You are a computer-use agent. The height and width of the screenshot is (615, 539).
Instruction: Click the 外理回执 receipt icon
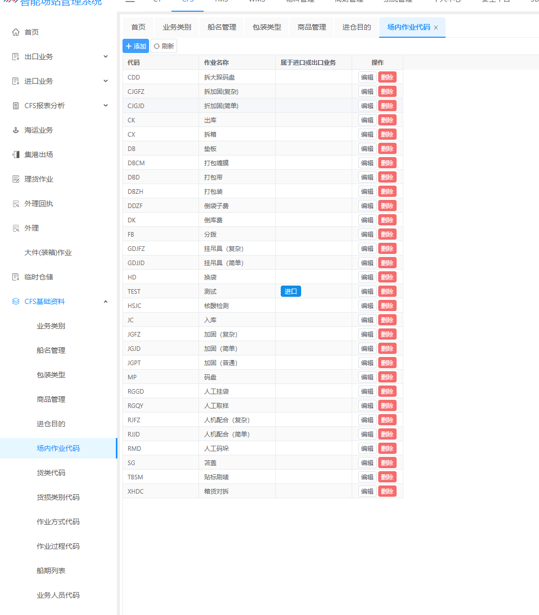[x=15, y=203]
